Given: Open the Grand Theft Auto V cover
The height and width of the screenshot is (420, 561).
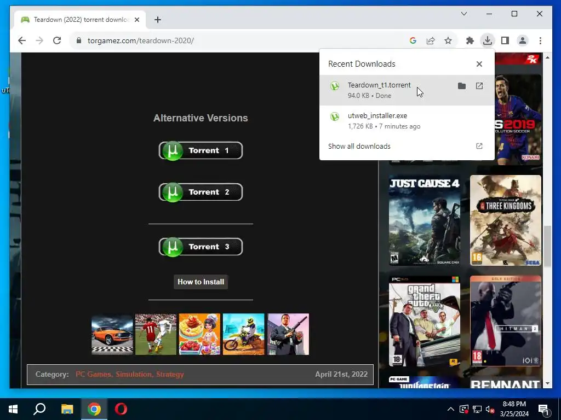Looking at the screenshot, I should coord(425,321).
